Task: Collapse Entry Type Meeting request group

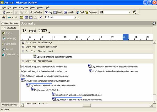Action: pos(23,51)
